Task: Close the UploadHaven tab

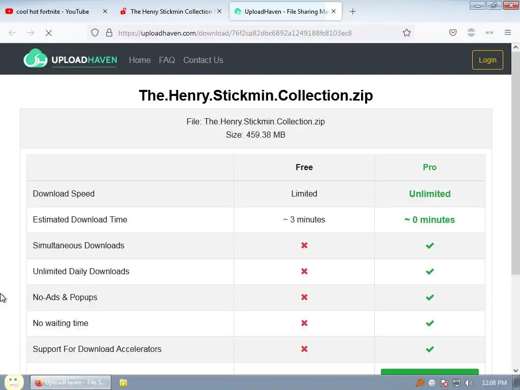Action: (334, 11)
